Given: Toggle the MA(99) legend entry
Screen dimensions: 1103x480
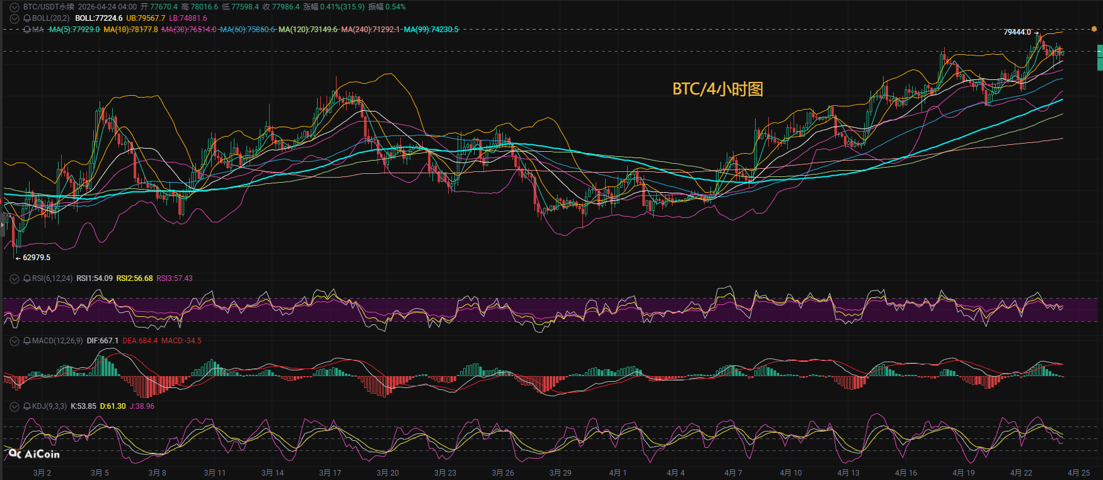Looking at the screenshot, I should tap(431, 30).
